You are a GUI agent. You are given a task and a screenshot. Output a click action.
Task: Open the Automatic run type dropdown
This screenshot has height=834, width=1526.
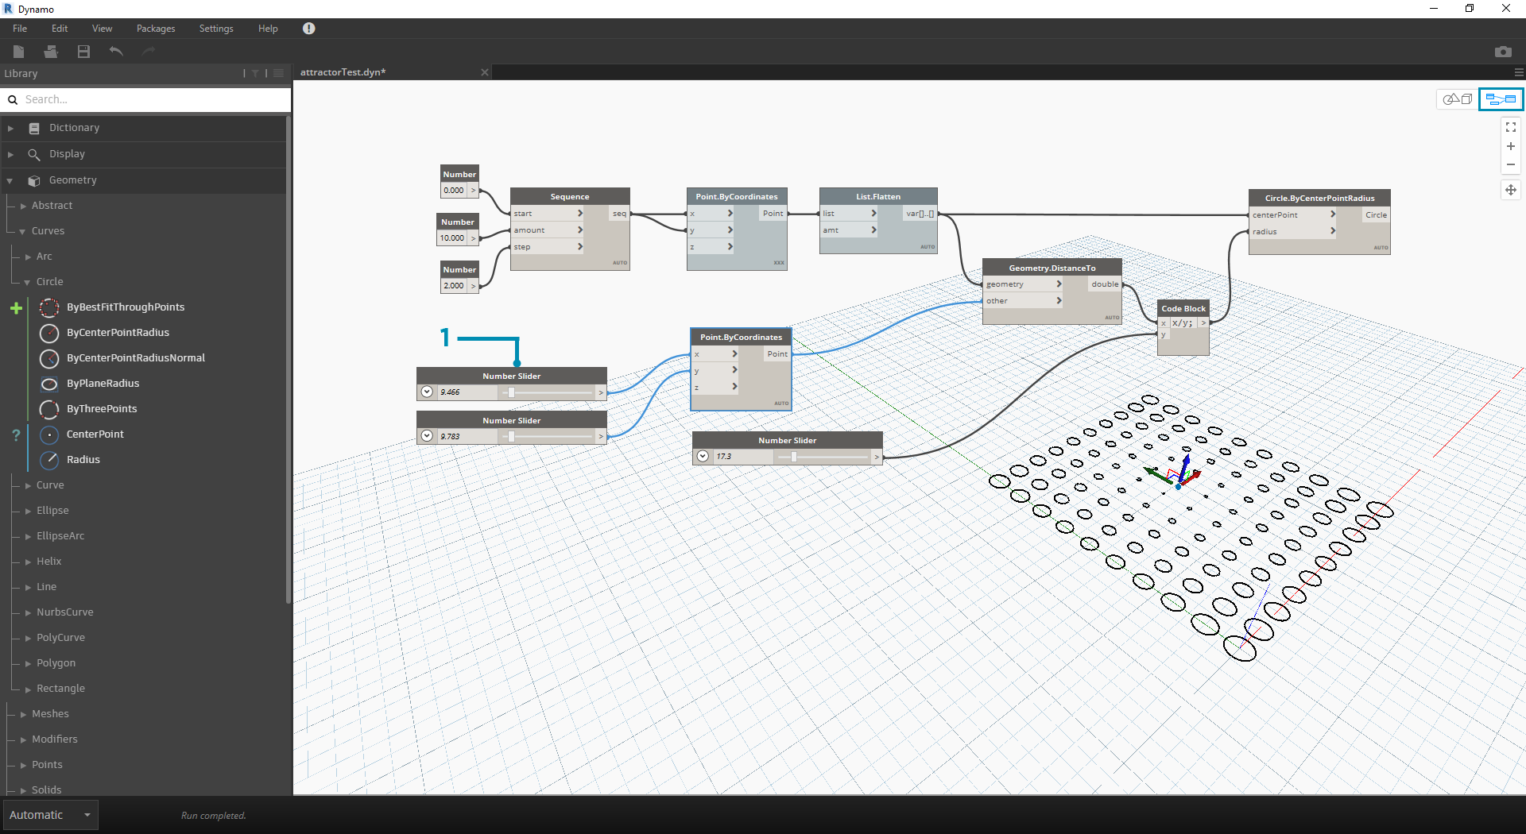click(49, 815)
